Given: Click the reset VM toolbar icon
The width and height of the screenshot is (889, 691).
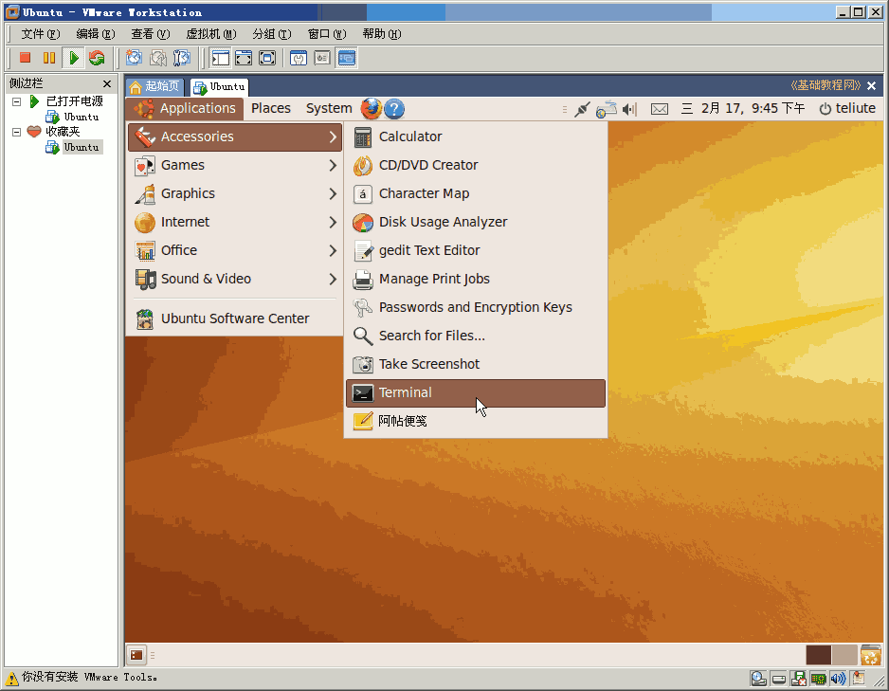Looking at the screenshot, I should point(97,58).
